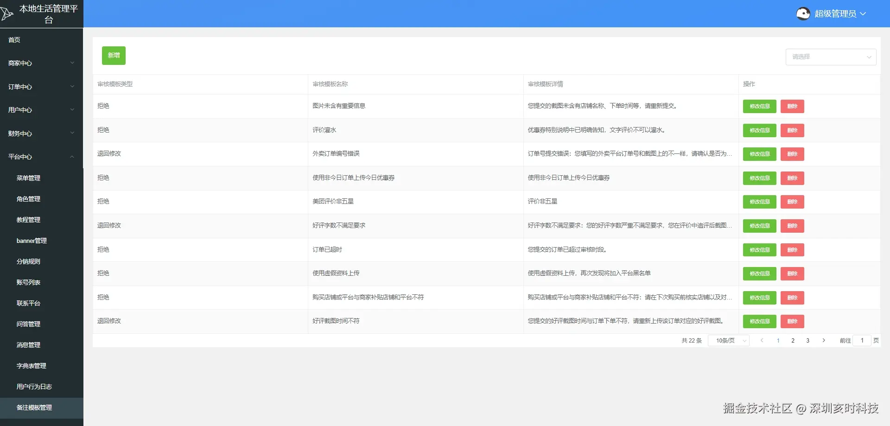Open 教程管理 in the sidebar
The image size is (890, 426).
pyautogui.click(x=42, y=220)
